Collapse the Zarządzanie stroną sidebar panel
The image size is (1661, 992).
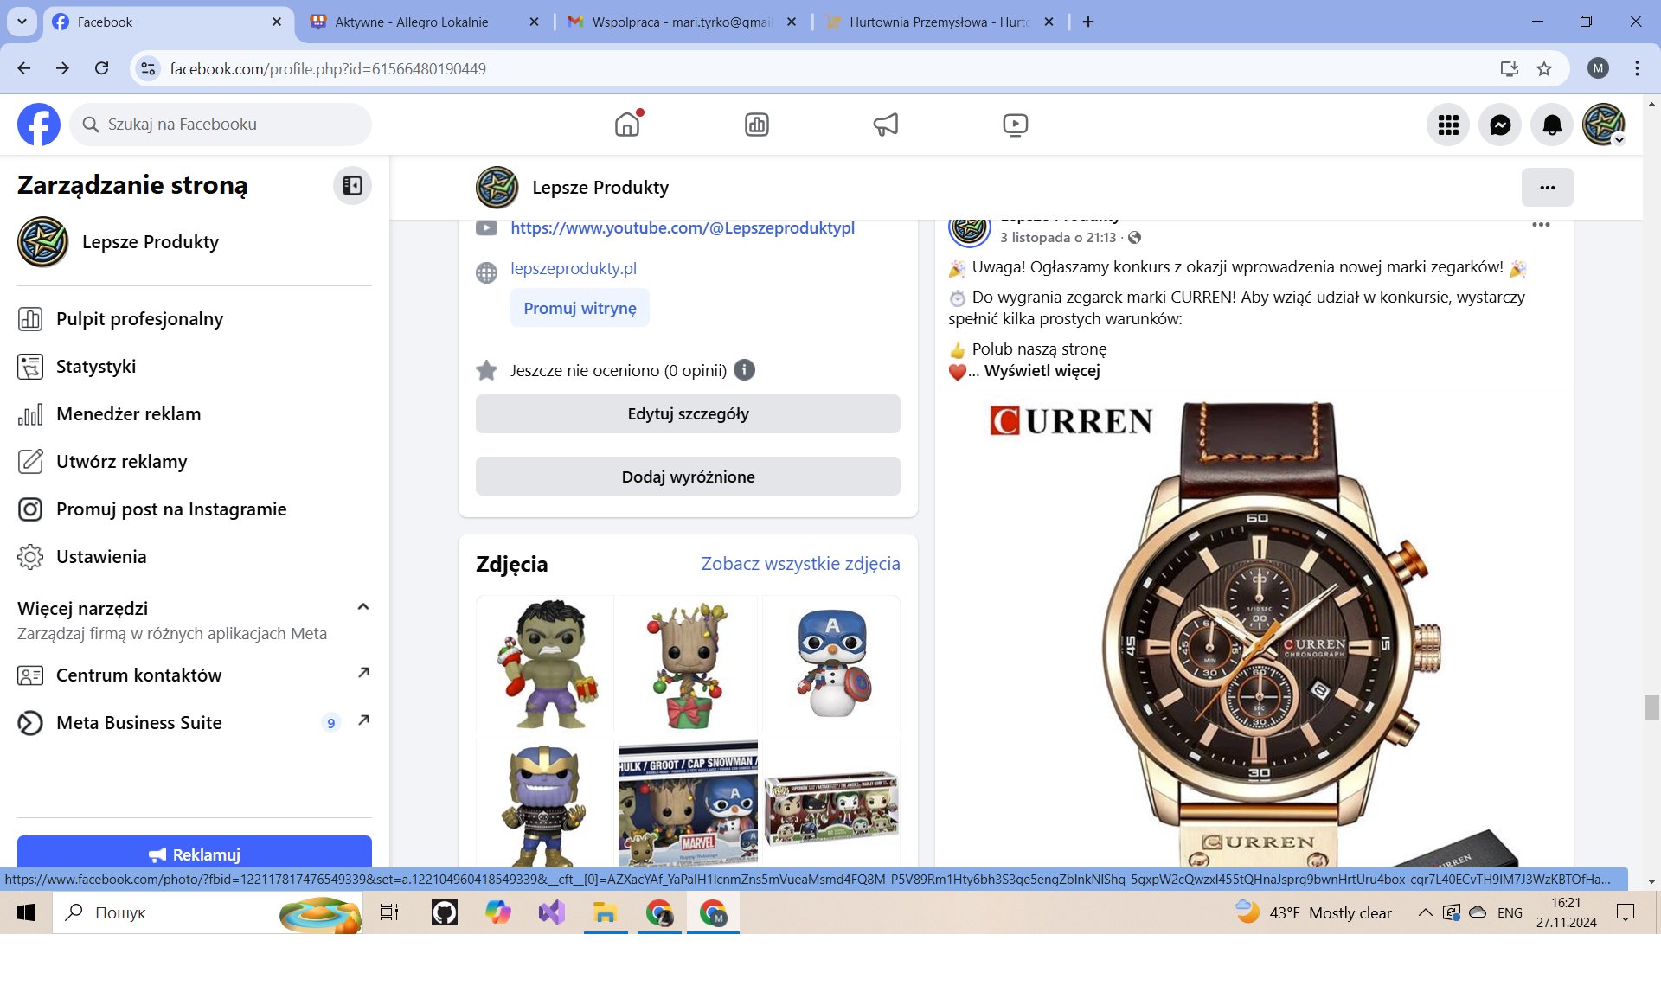pyautogui.click(x=352, y=185)
